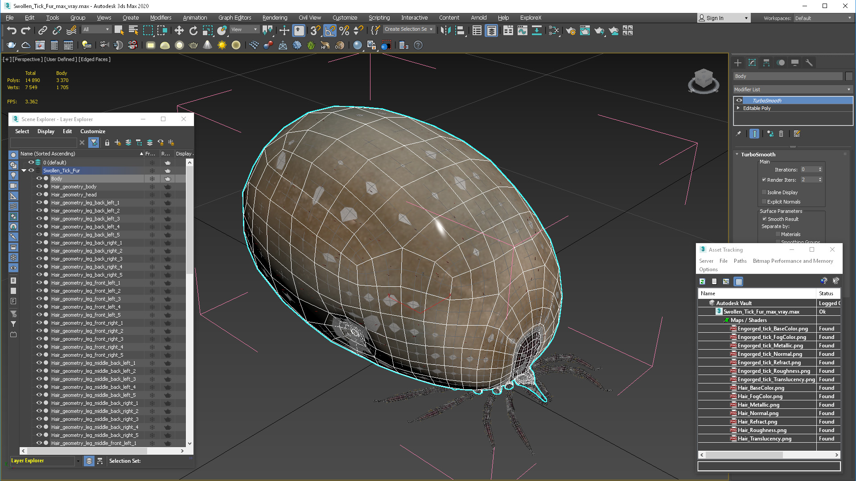Click the Mirror tool icon
The height and width of the screenshot is (481, 856).
445,30
